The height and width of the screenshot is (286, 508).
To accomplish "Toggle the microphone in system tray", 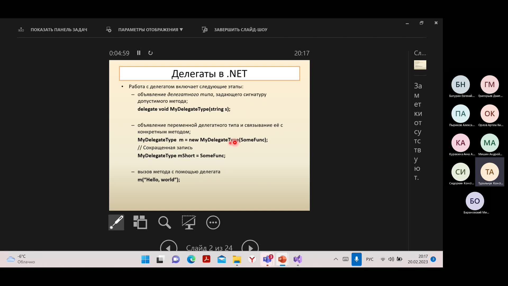I will [357, 259].
